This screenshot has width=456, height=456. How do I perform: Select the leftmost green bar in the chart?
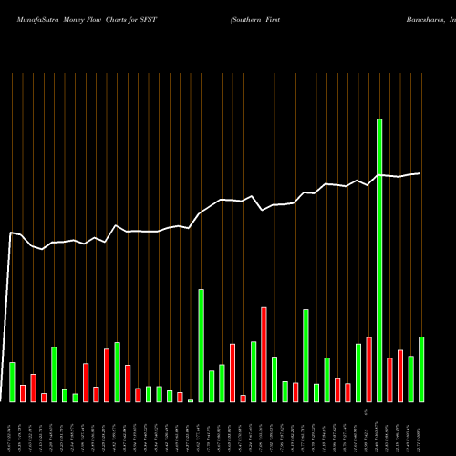click(x=12, y=382)
